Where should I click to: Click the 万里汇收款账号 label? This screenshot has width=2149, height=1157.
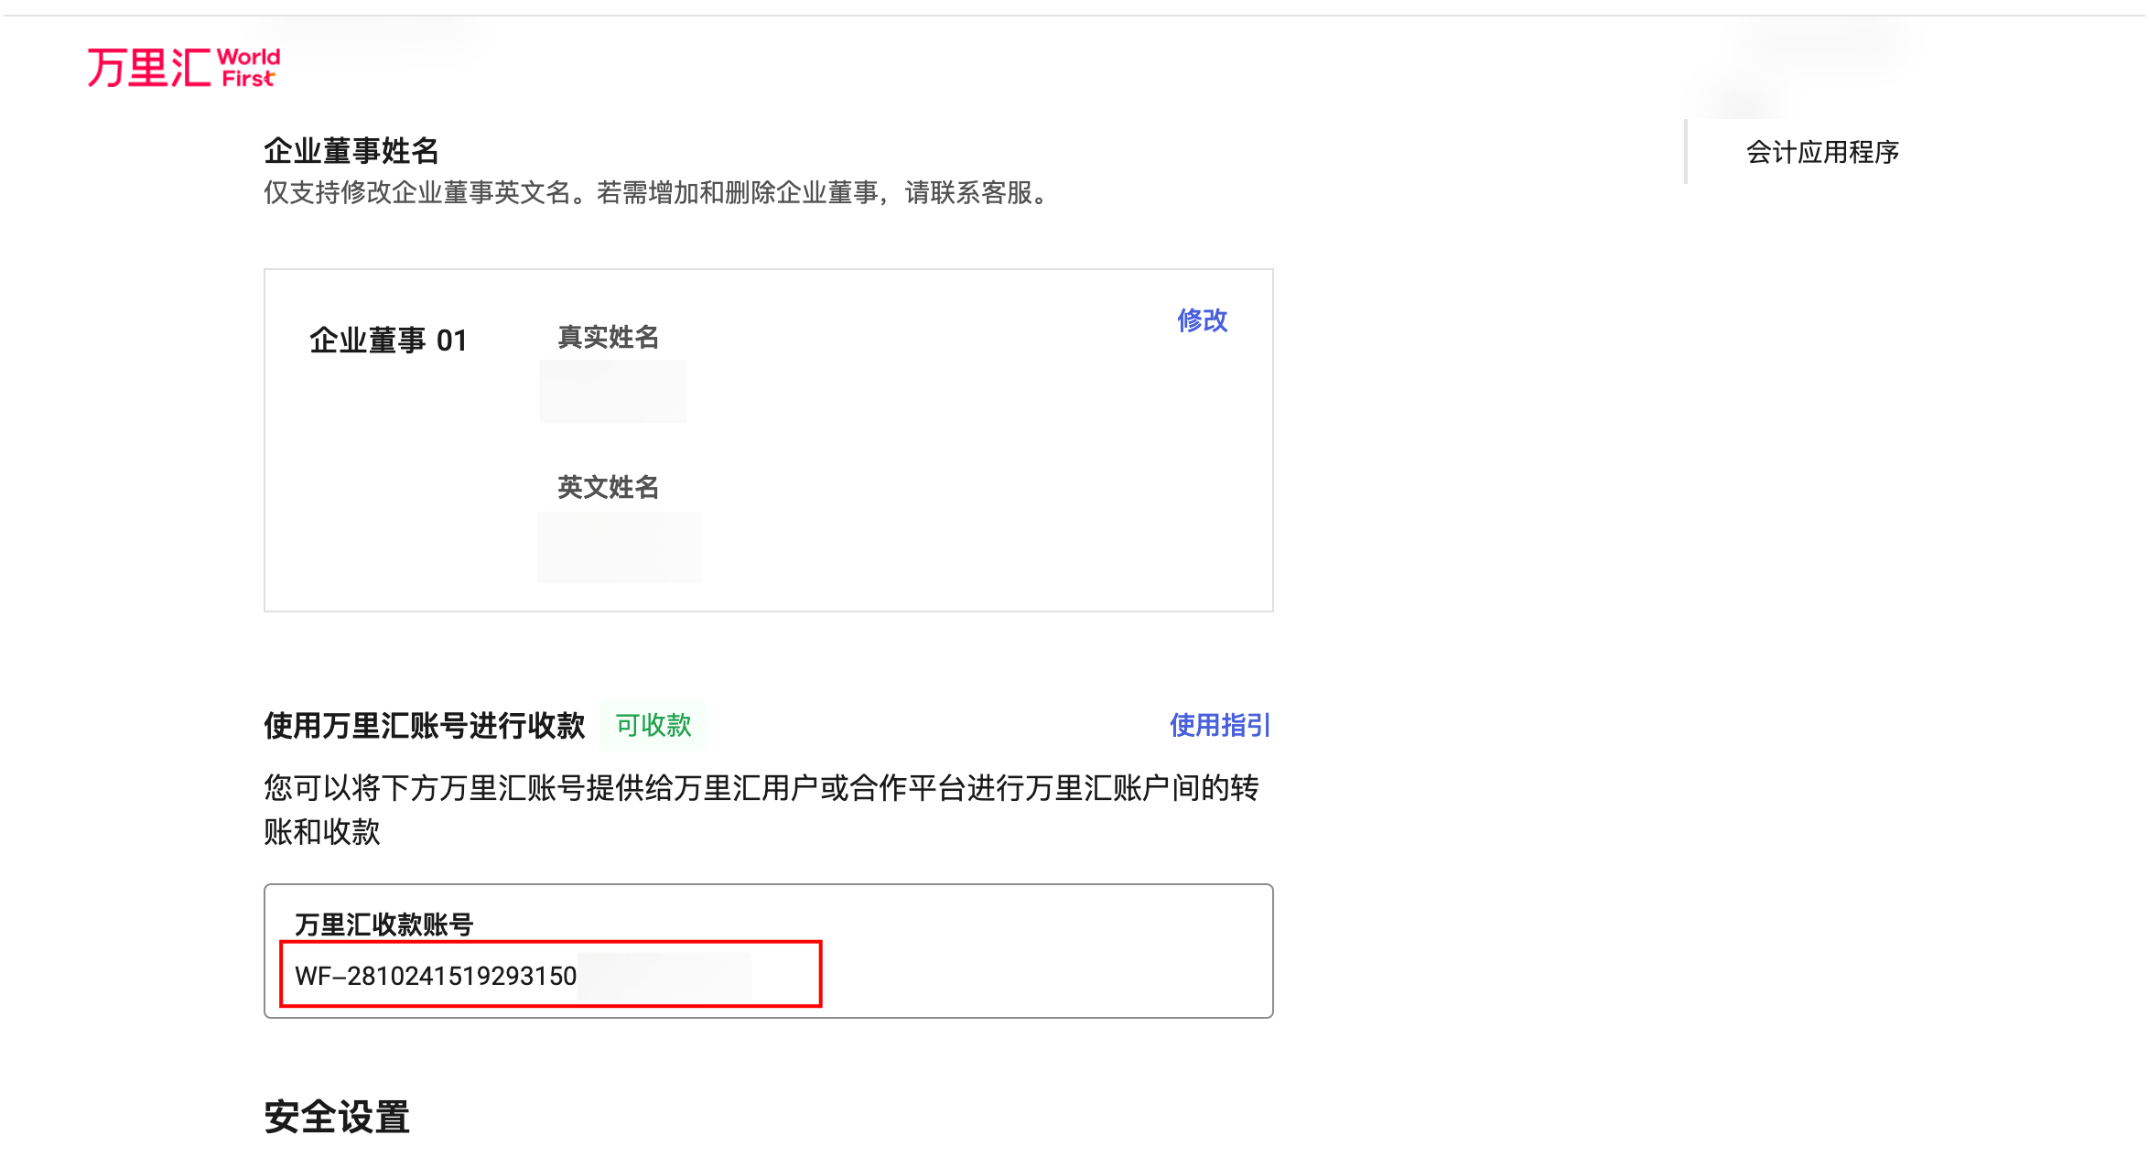[385, 925]
